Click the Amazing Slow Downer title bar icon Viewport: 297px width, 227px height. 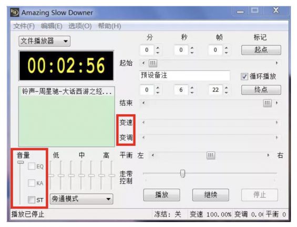[x=14, y=13]
